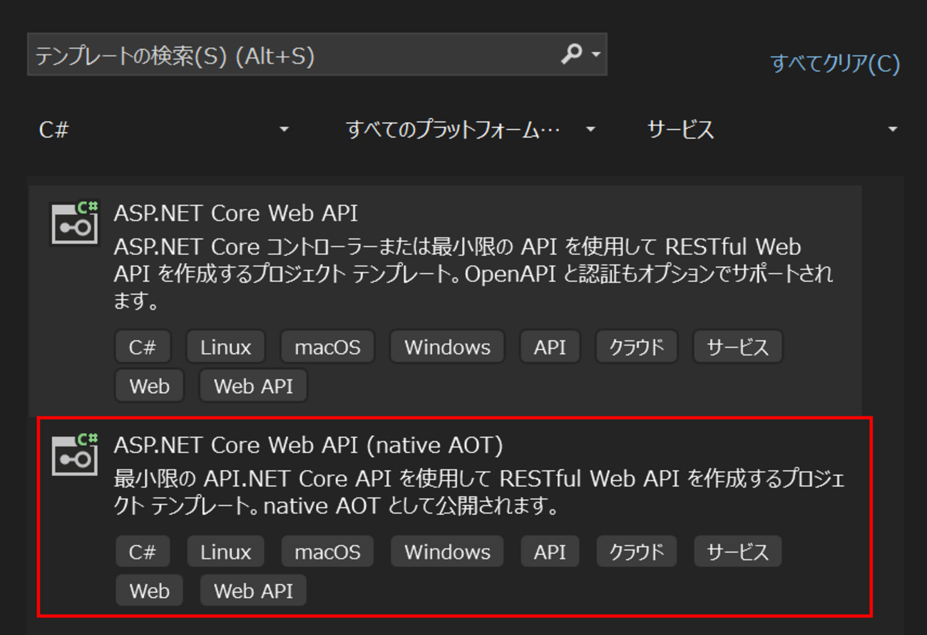Click the macOS tag under ASP.NET Core Web API
Image resolution: width=927 pixels, height=635 pixels.
point(328,347)
